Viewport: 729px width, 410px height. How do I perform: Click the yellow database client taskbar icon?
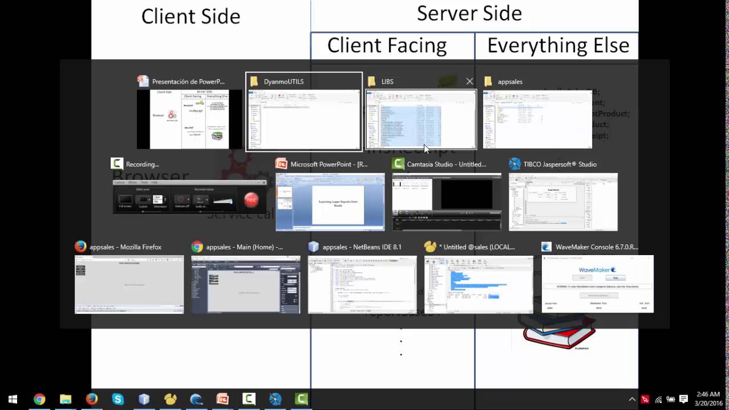(x=171, y=399)
